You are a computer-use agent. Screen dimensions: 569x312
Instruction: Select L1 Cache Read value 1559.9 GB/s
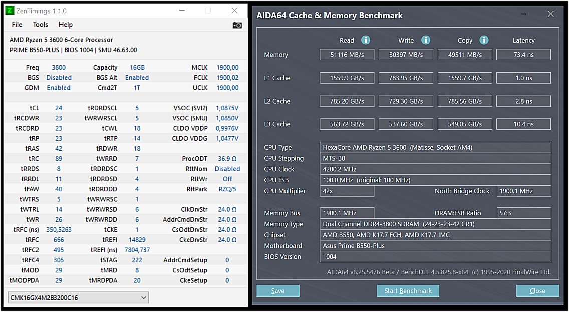[347, 78]
